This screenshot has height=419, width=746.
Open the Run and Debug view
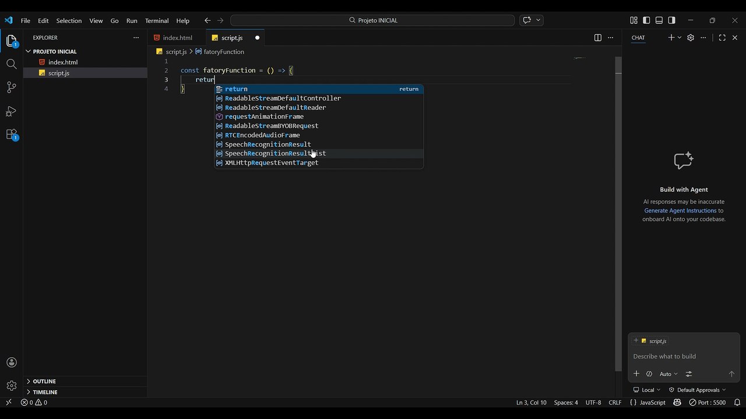(11, 111)
